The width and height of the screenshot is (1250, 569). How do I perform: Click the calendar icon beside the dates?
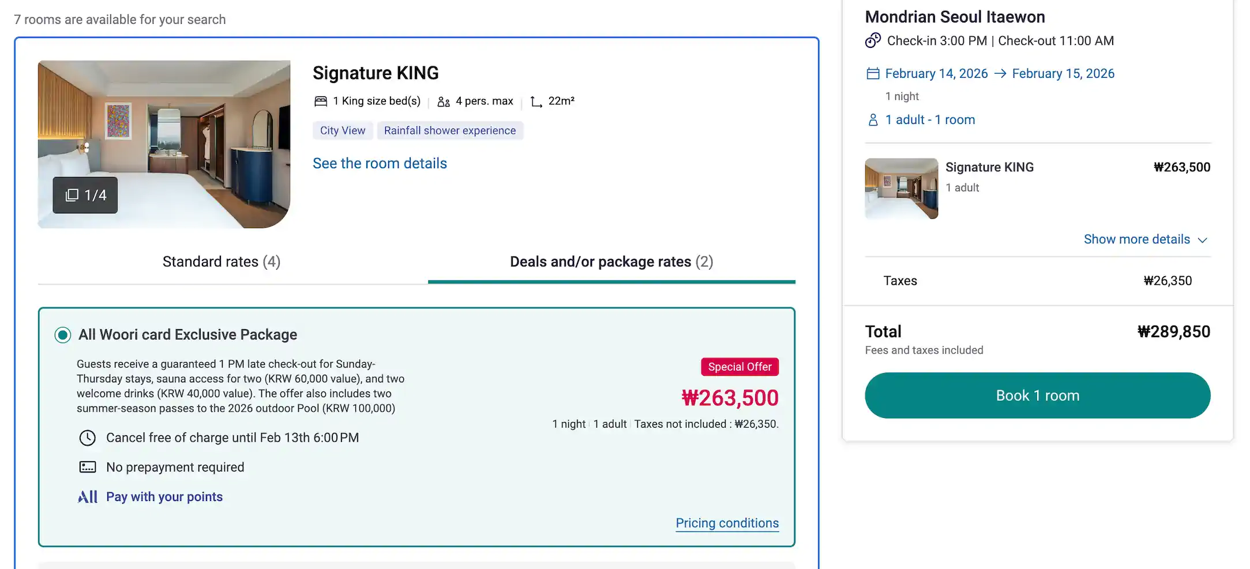(x=873, y=74)
